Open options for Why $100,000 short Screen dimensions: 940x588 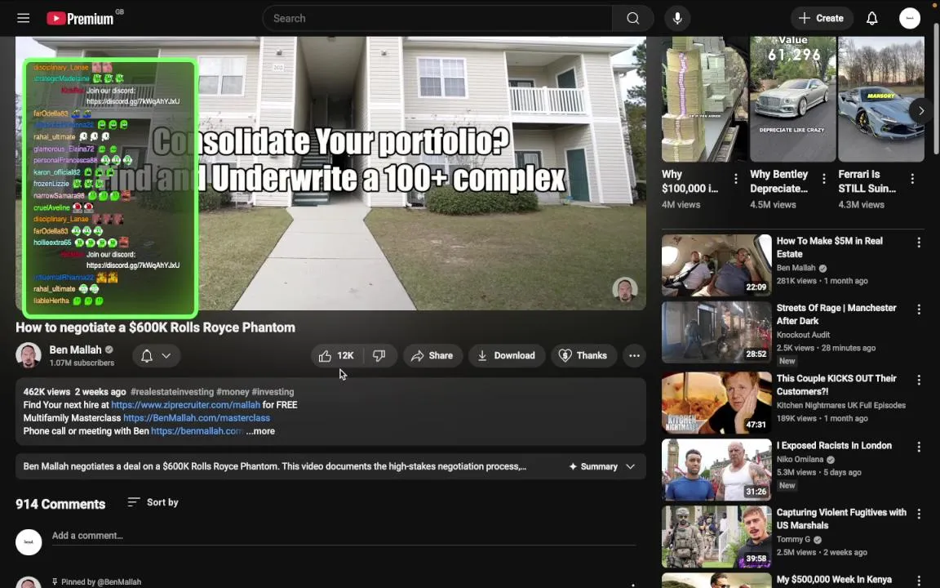click(735, 179)
